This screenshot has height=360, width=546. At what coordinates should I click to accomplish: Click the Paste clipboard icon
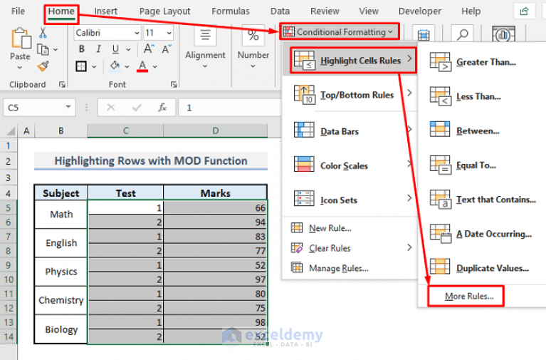point(21,38)
